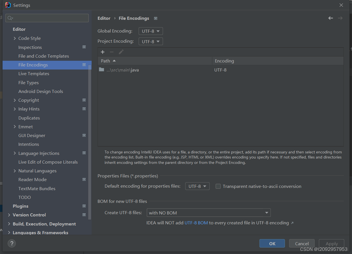Expand the Copyright tree node
The image size is (352, 254).
point(15,100)
